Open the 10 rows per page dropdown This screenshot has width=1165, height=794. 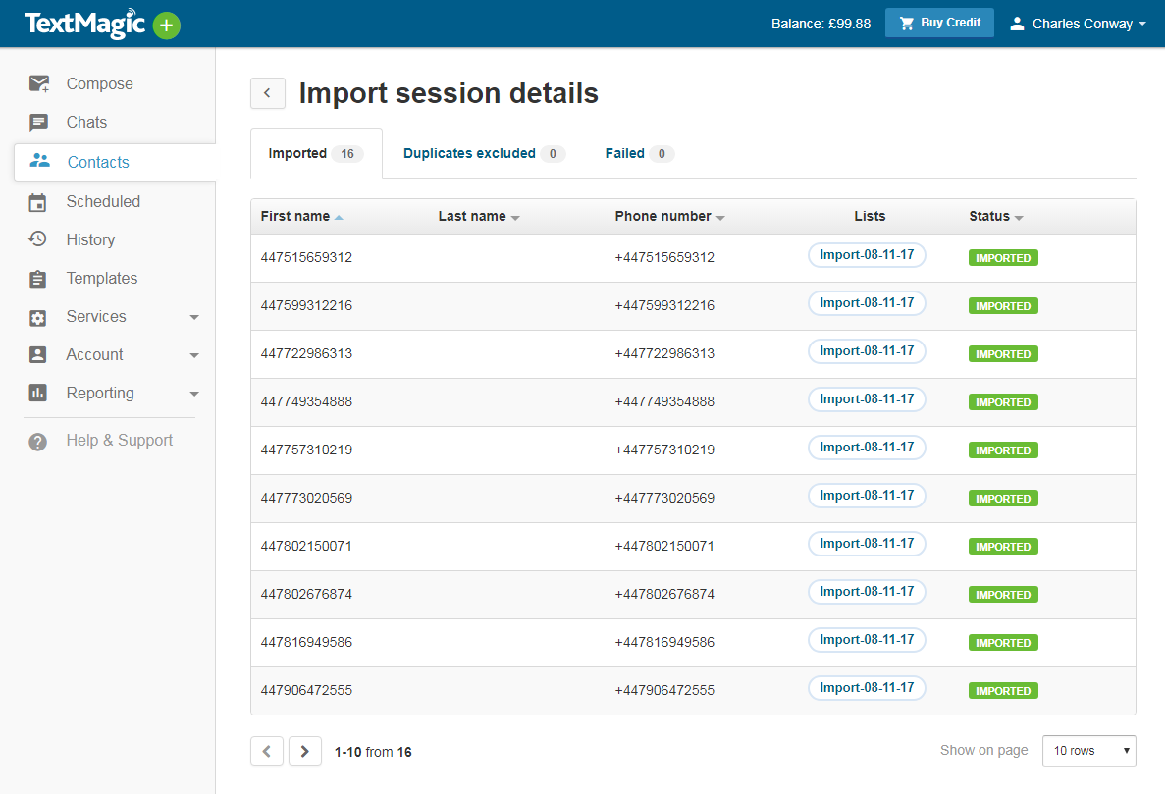[x=1088, y=750]
